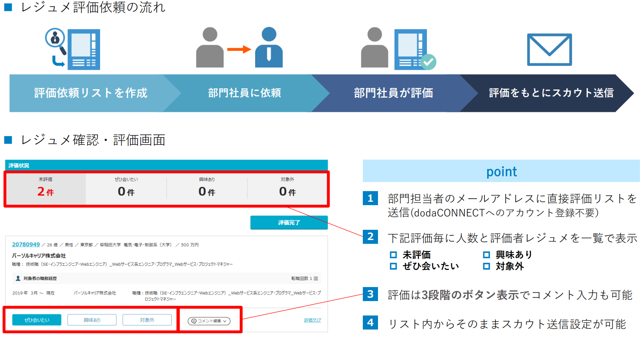
Task: Check the 興味あり square box in point list
Action: point(486,255)
